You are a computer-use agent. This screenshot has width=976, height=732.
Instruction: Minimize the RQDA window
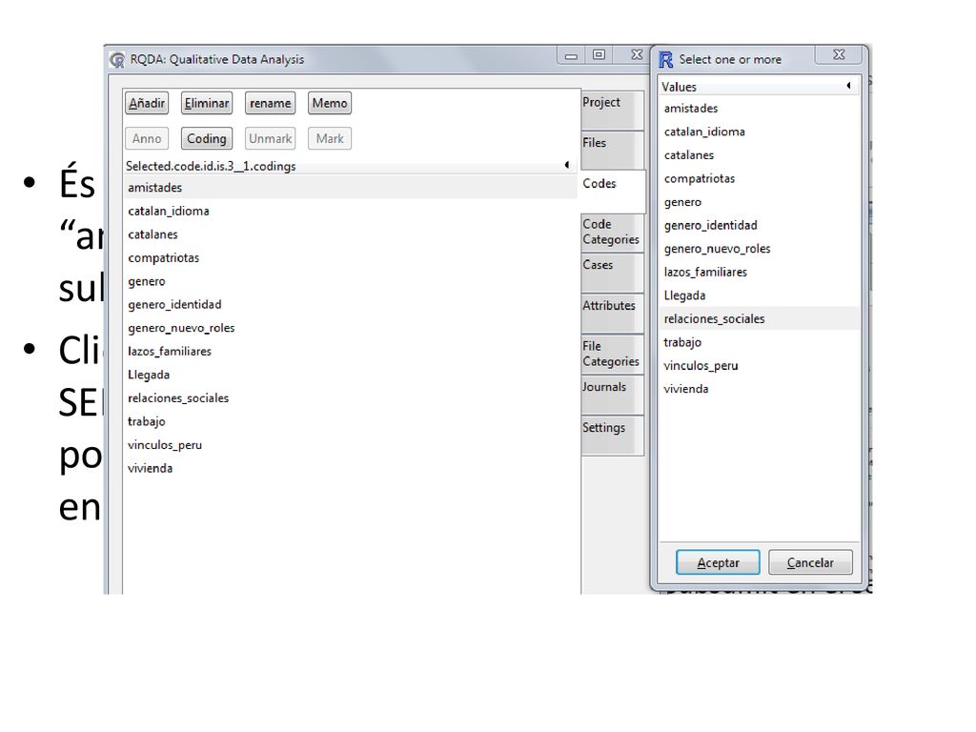[571, 56]
